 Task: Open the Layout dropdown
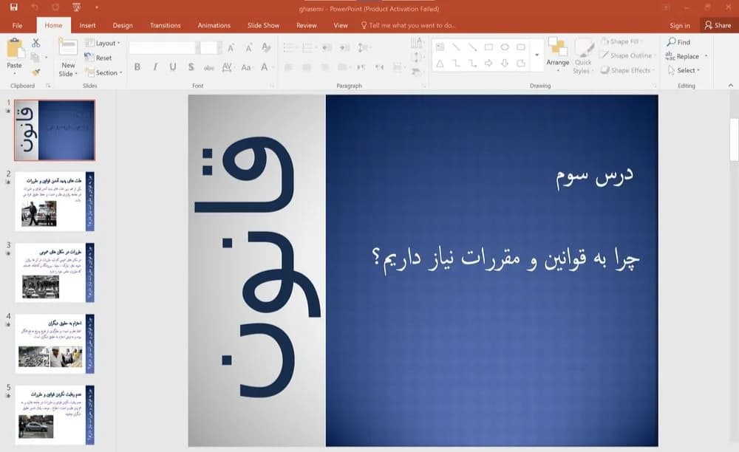tap(102, 43)
